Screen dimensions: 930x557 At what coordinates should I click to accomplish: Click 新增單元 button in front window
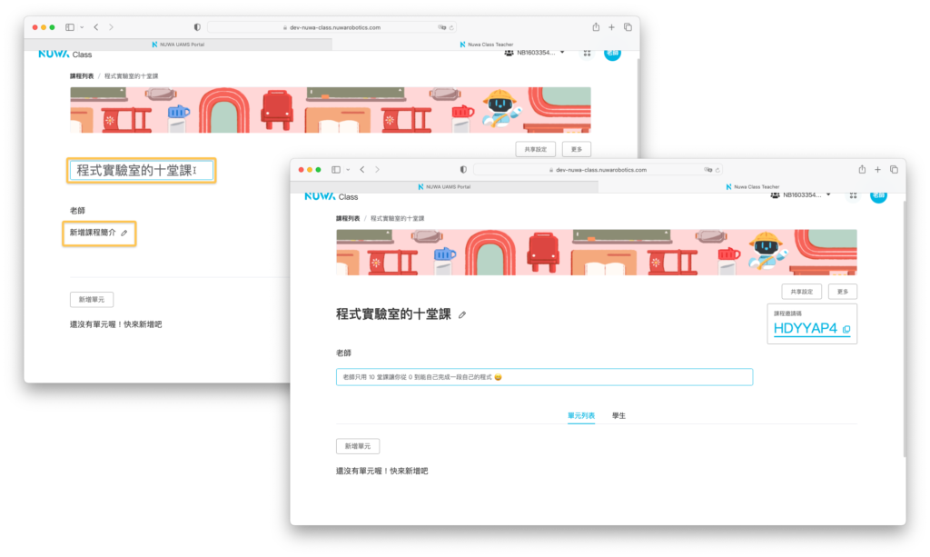pos(358,446)
